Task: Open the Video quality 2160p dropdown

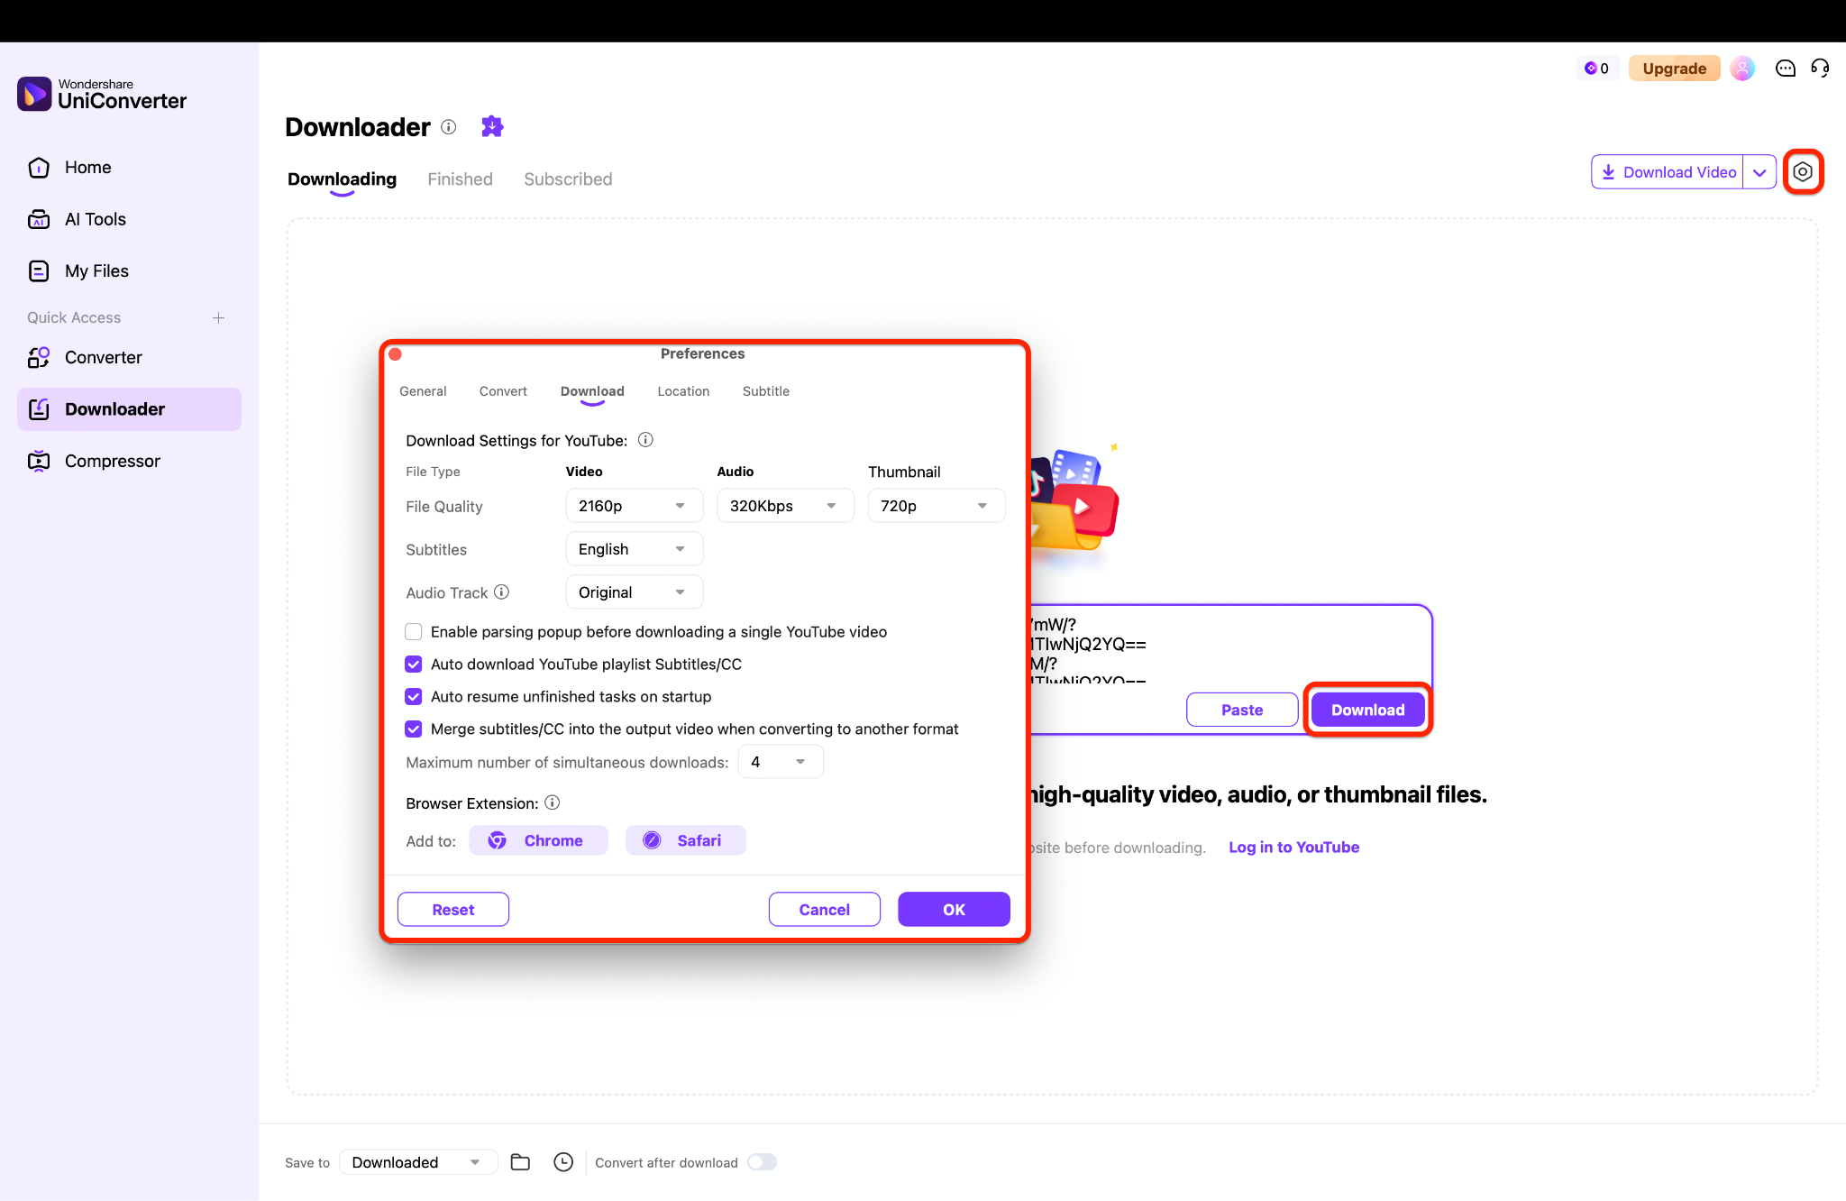Action: pos(634,506)
